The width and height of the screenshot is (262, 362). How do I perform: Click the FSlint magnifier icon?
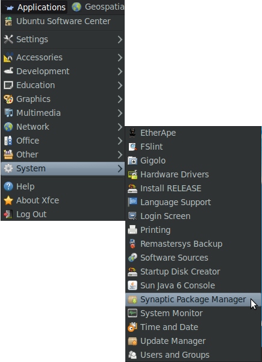click(x=133, y=147)
